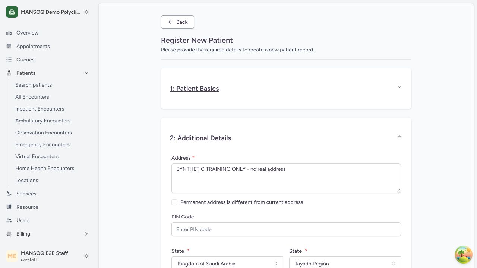Select Inpatient Encounters in sidebar

tap(40, 109)
